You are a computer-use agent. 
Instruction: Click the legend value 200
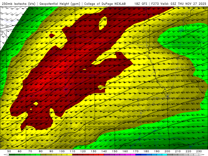point(167,151)
